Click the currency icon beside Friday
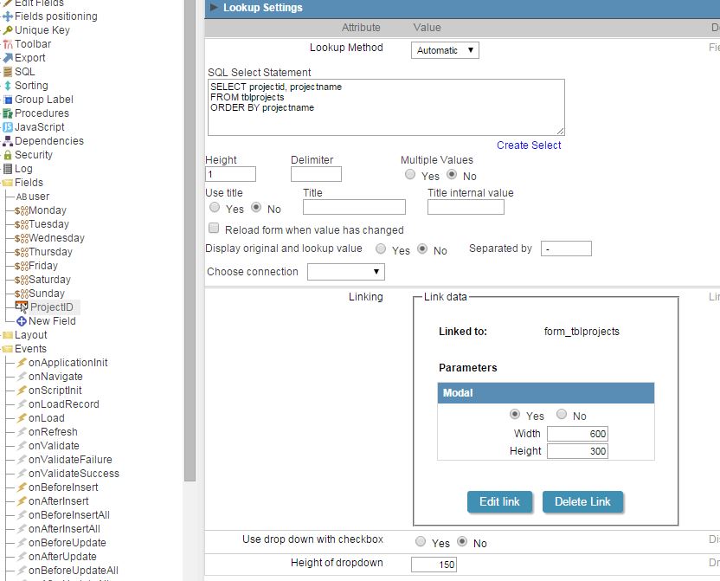720x581 pixels. (21, 266)
